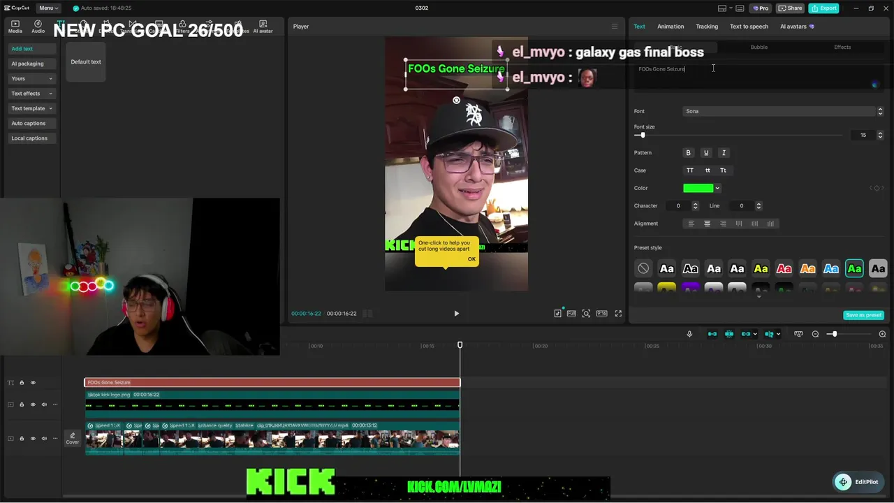Expand the Text effects category
The width and height of the screenshot is (894, 503).
pyautogui.click(x=32, y=94)
